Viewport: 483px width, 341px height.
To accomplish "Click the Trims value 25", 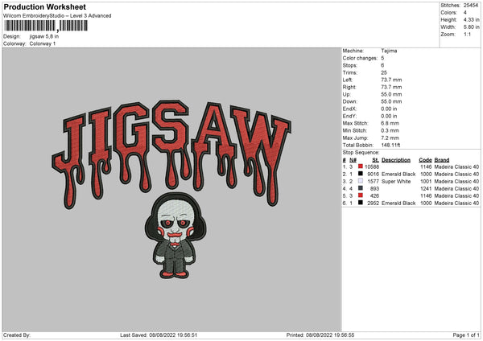I will (384, 72).
